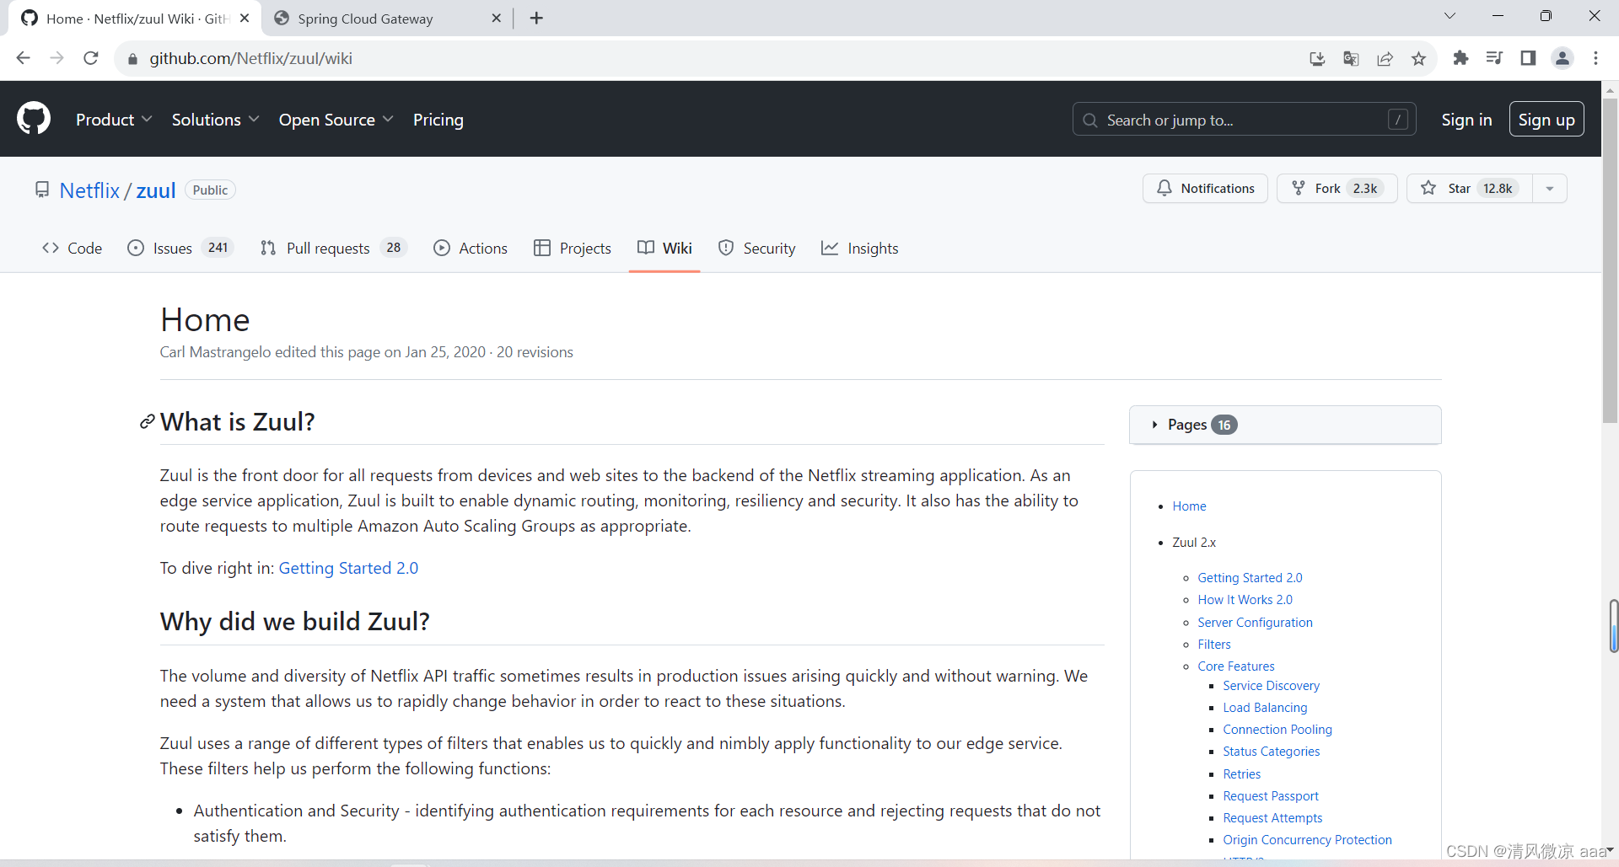This screenshot has height=867, width=1619.
Task: Open the zuul repository link
Action: 156,190
